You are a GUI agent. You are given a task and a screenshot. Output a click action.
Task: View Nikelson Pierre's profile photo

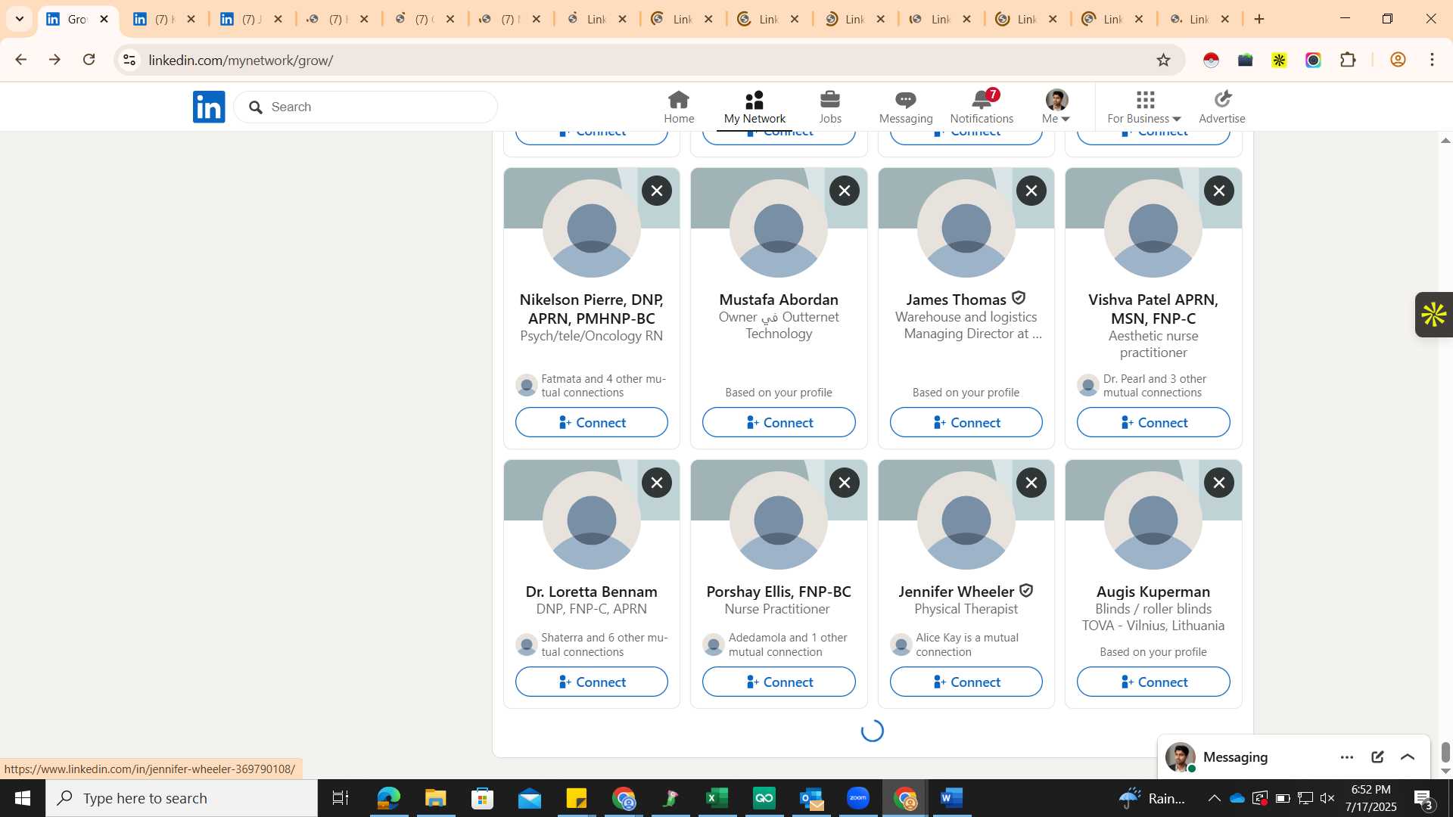pyautogui.click(x=592, y=228)
